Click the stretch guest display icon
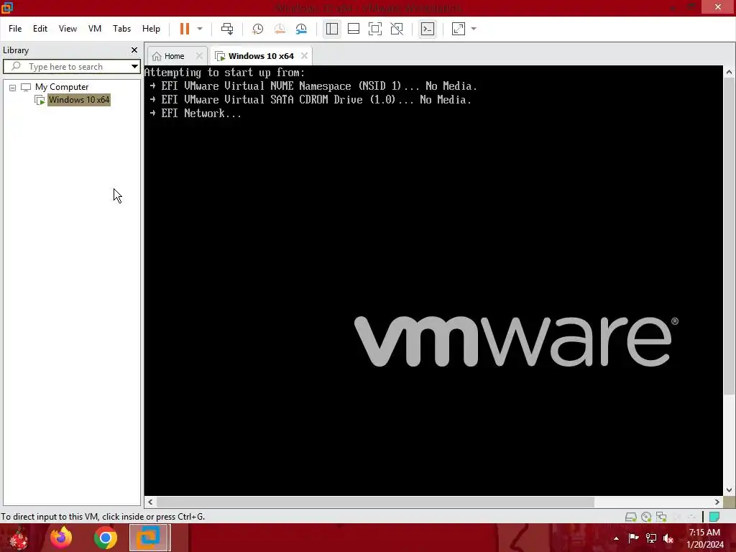The width and height of the screenshot is (736, 552). [458, 29]
